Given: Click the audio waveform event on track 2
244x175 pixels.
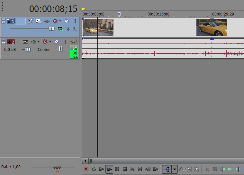Looking at the screenshot, I should point(163,49).
